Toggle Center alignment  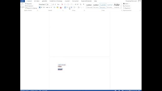(67, 7)
